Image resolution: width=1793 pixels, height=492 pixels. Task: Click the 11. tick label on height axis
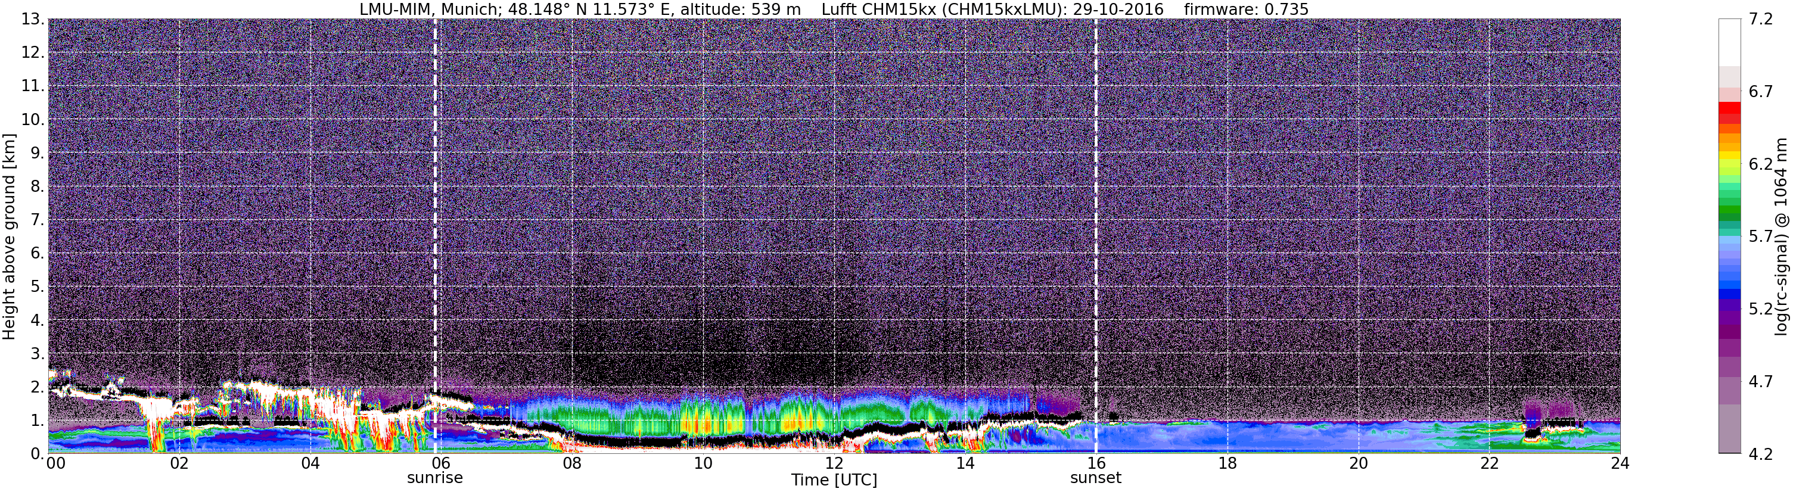click(x=33, y=86)
